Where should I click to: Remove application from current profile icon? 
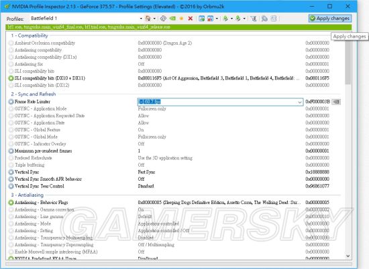[210, 18]
